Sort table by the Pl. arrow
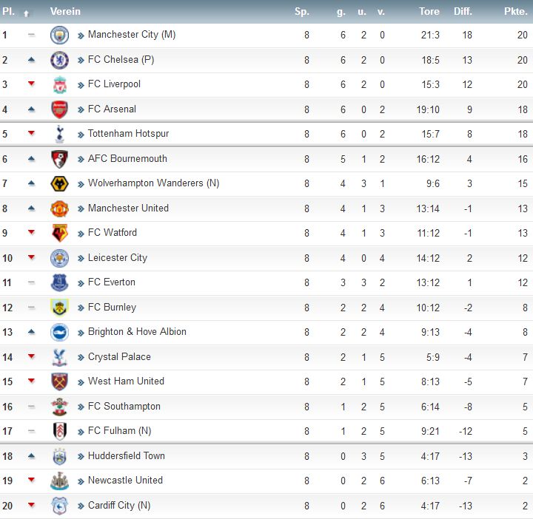 tap(26, 13)
